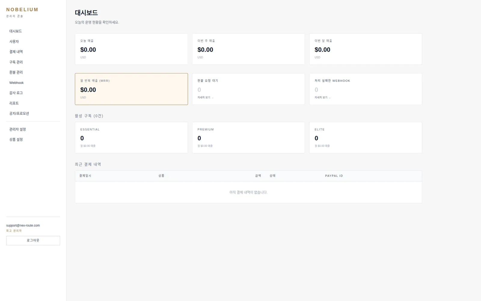The height and width of the screenshot is (301, 481).
Task: Click the 오늘의 운영 현황을 확인하세요 subtitle
Action: click(x=97, y=22)
